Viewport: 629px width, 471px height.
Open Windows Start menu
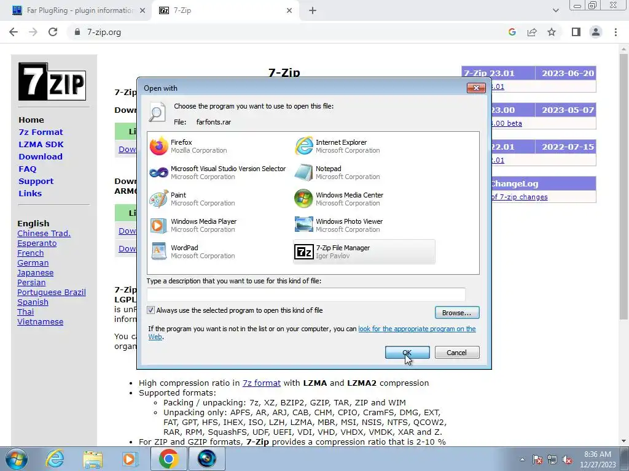17,459
